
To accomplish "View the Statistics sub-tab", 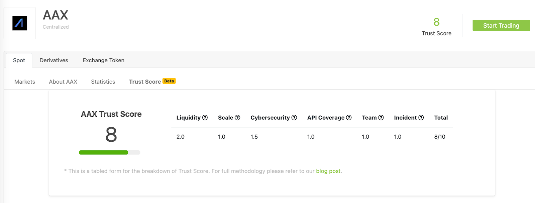I will click(103, 82).
